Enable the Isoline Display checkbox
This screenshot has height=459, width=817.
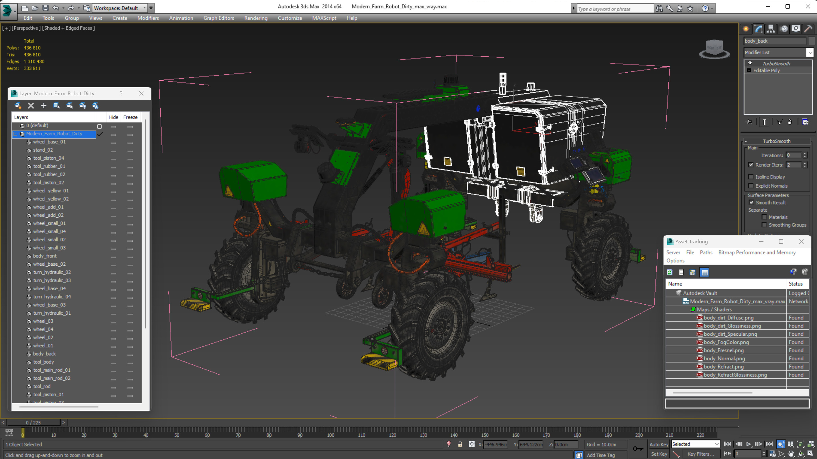pyautogui.click(x=751, y=177)
